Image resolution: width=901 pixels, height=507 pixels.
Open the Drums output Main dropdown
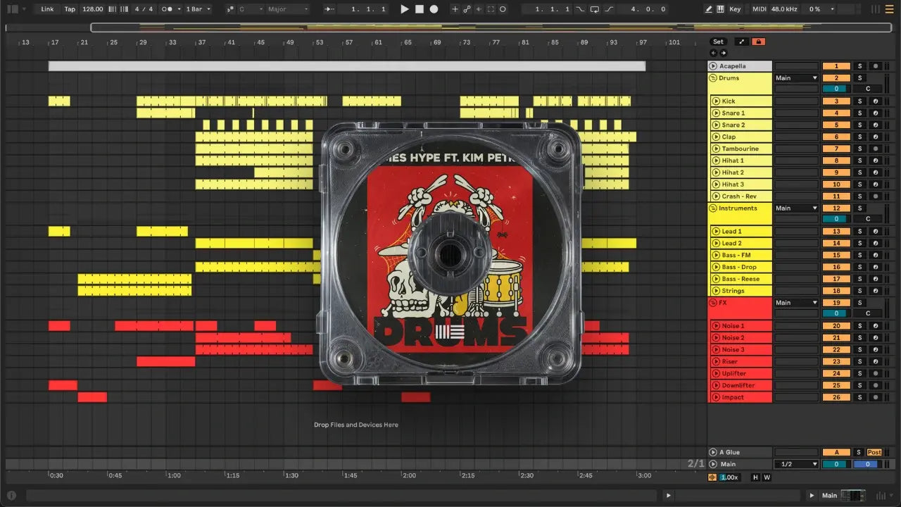(796, 78)
